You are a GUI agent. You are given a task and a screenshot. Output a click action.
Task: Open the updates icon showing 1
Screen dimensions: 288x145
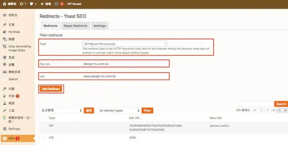point(23,4)
